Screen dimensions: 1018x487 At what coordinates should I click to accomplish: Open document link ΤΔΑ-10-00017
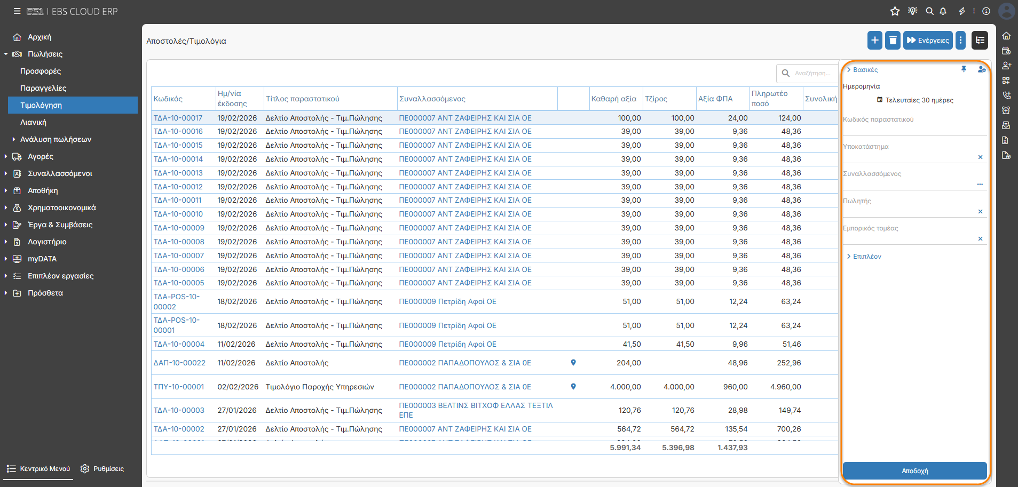point(178,118)
